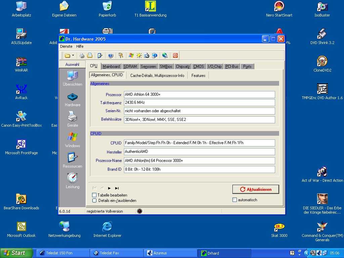Viewport: 344px width, 258px height.
Task: Switch to the Chipsatz tab
Action: pyautogui.click(x=183, y=67)
